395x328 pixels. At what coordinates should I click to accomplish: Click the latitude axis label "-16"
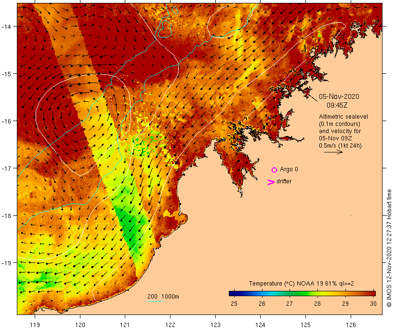pyautogui.click(x=6, y=121)
